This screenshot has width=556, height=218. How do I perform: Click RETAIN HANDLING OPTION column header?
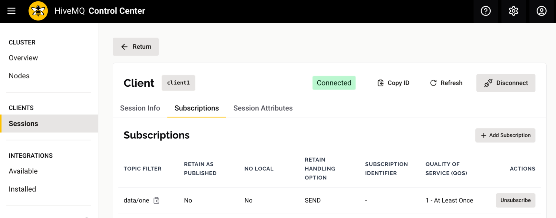[x=320, y=169]
